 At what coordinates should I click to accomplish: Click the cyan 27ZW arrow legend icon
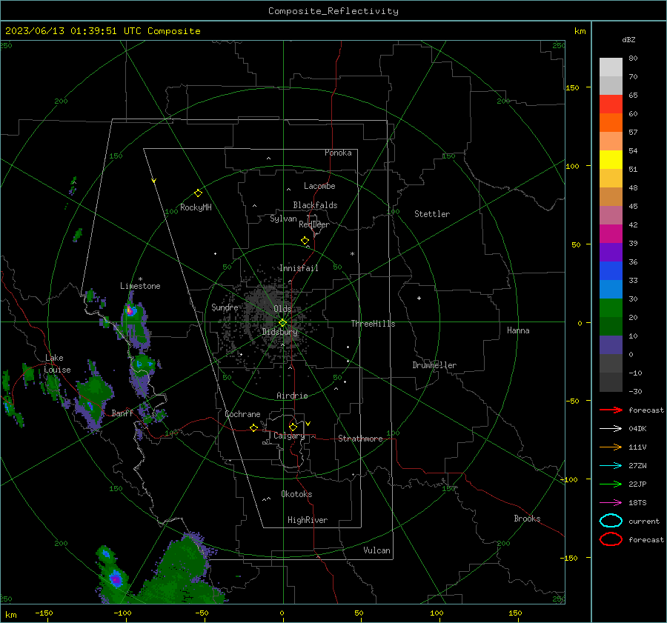click(x=611, y=466)
